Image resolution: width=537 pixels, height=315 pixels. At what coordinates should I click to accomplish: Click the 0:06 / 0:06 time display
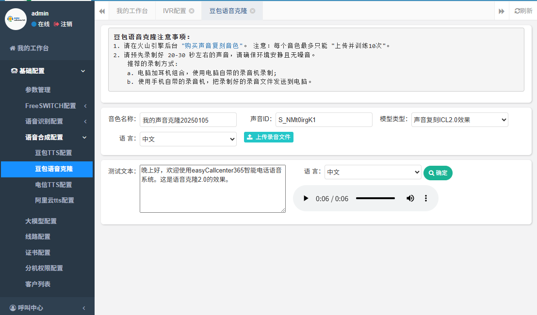pyautogui.click(x=332, y=199)
